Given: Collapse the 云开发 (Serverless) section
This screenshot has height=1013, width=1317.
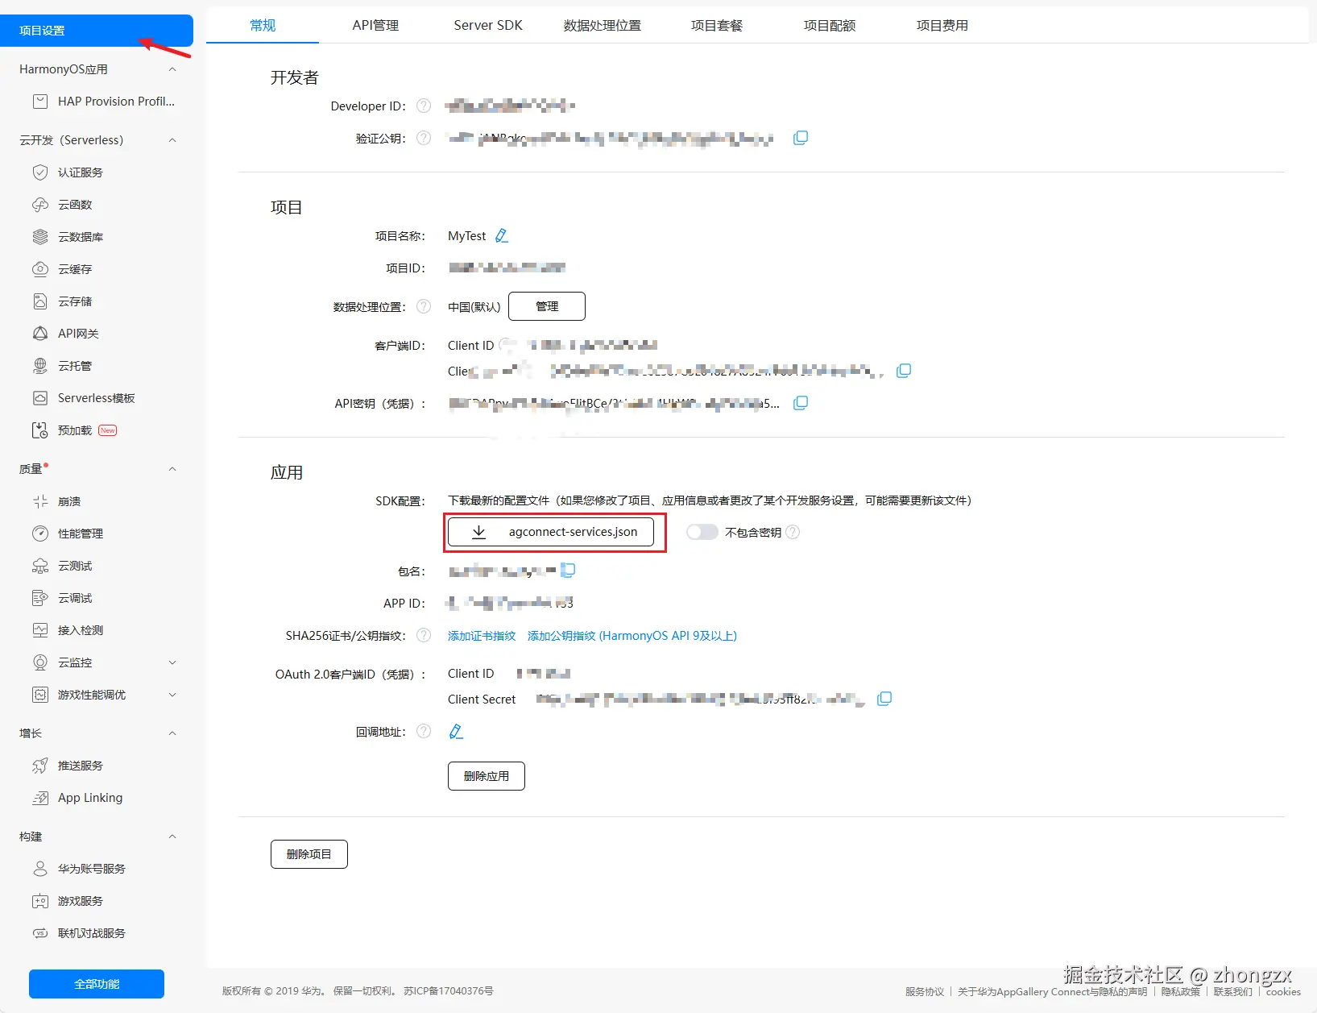Looking at the screenshot, I should (x=172, y=140).
